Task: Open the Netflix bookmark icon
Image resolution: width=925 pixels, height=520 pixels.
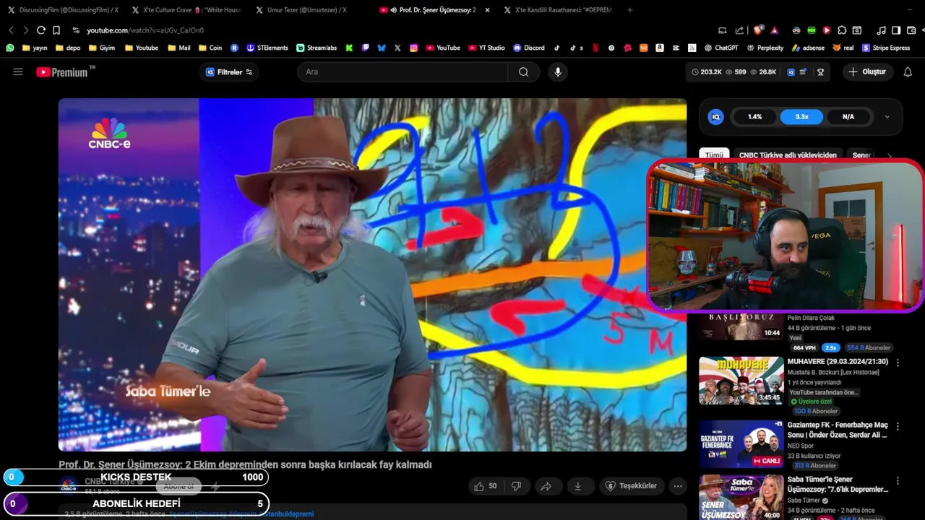Action: click(595, 48)
